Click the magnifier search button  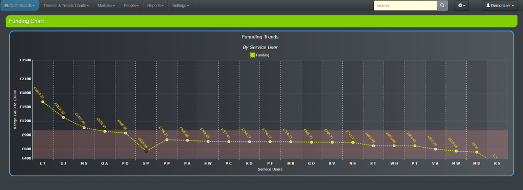pyautogui.click(x=442, y=6)
